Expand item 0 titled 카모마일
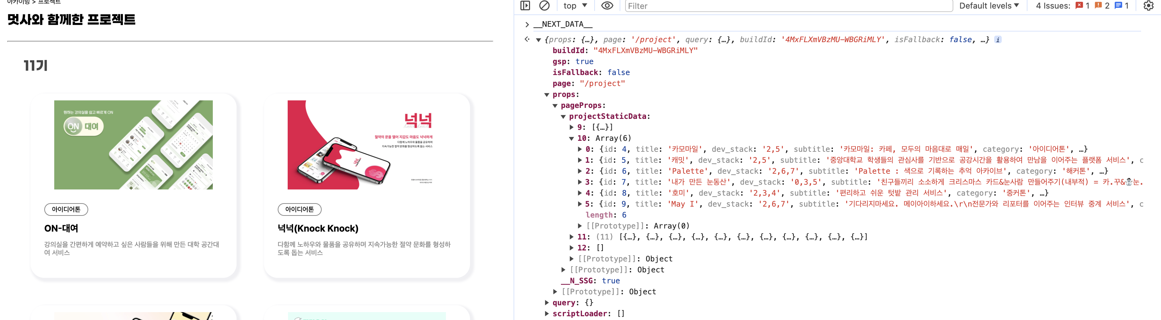1161x320 pixels. coord(579,149)
